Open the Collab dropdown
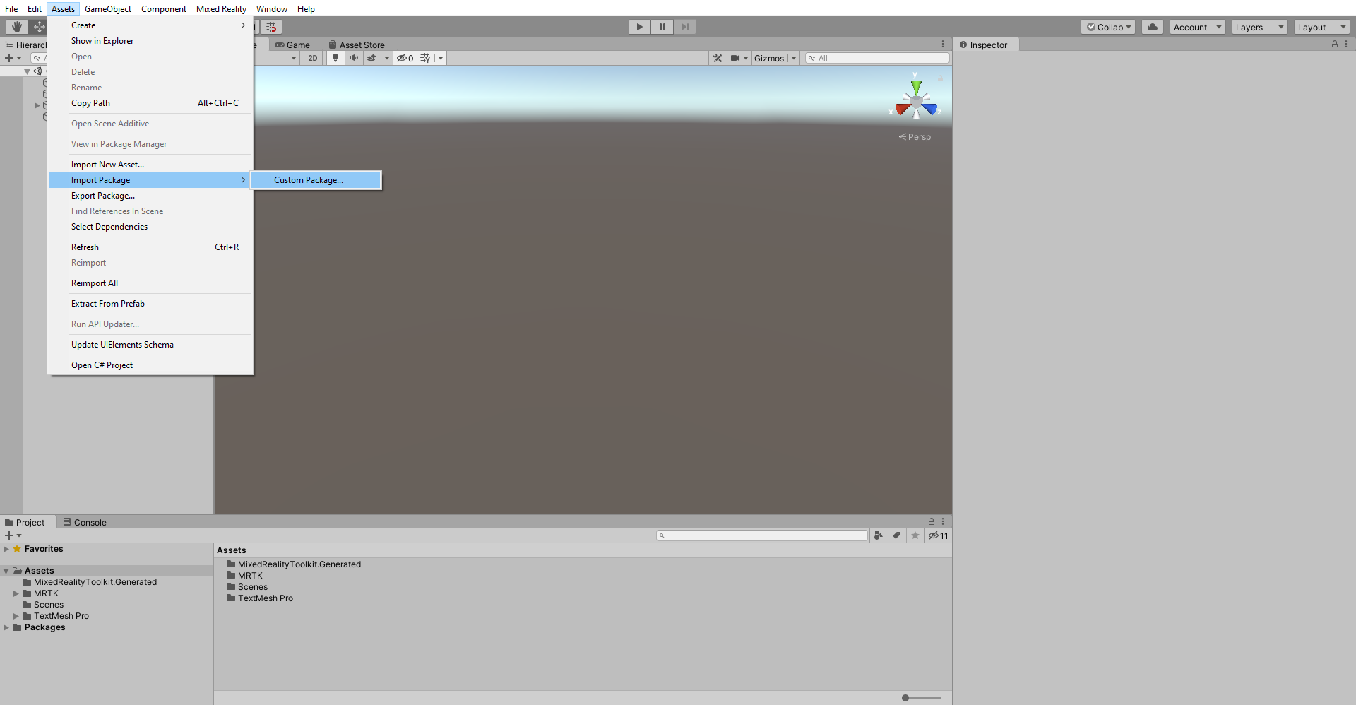This screenshot has height=705, width=1356. tap(1108, 27)
